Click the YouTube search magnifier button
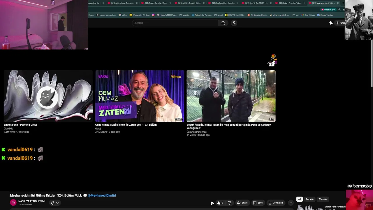 pos(223,23)
